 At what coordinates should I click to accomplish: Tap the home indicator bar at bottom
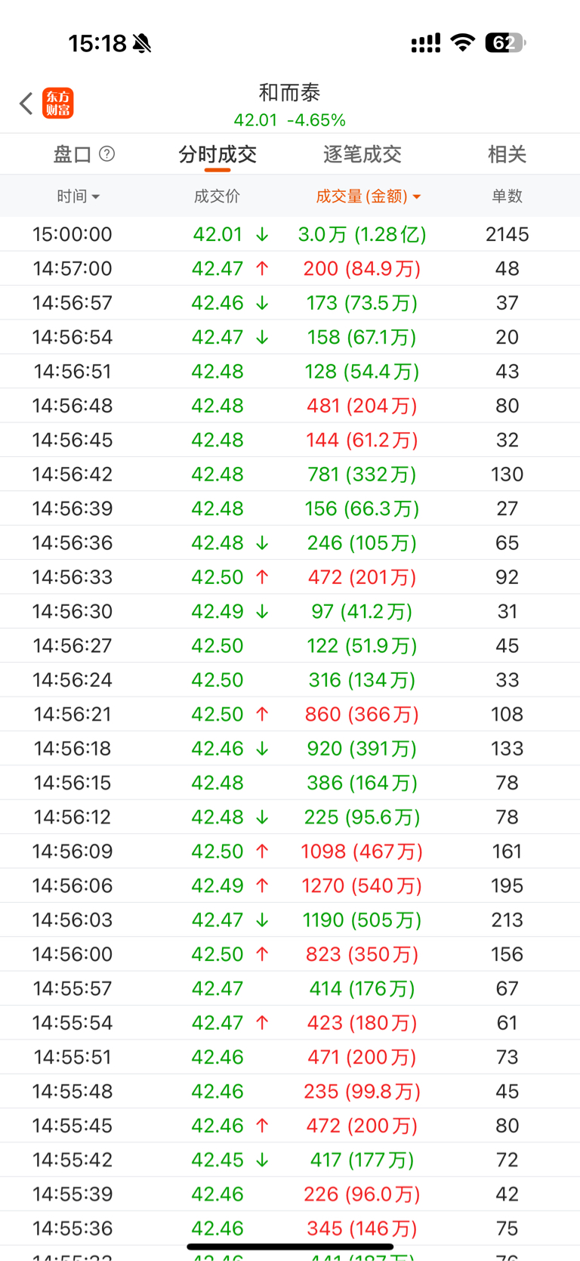290,1247
